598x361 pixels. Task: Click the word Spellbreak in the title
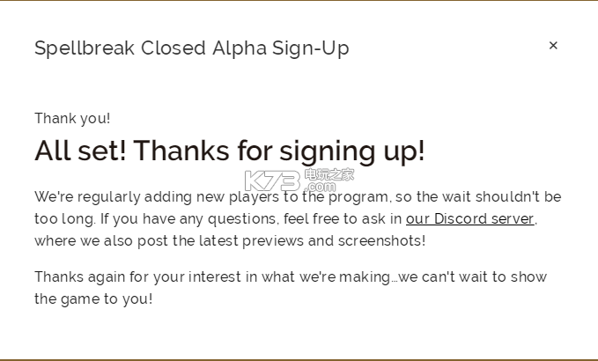[85, 48]
